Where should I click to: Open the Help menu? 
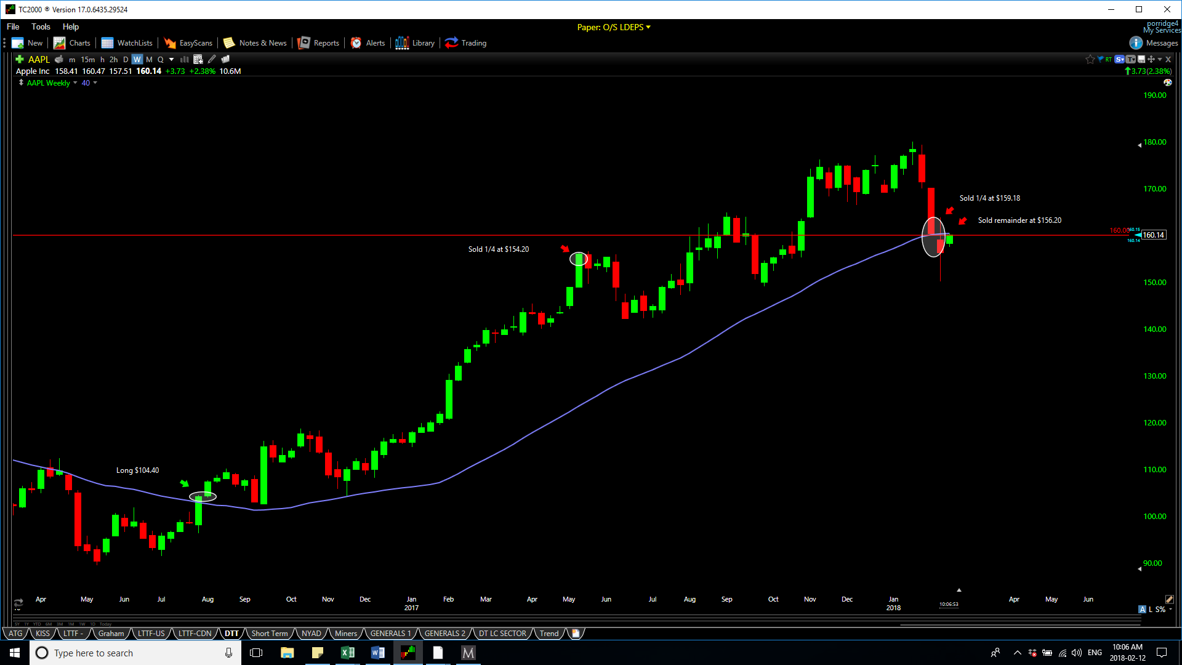coord(71,26)
